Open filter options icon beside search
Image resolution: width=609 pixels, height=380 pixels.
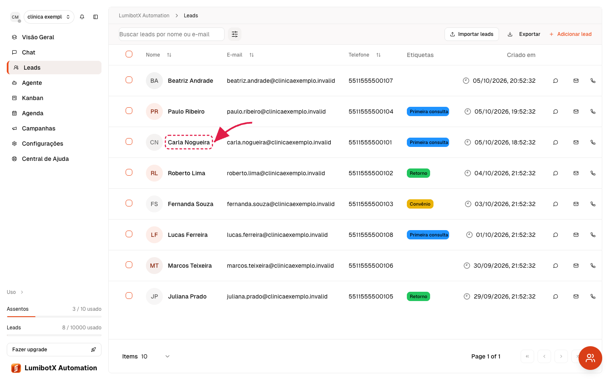[x=235, y=34]
